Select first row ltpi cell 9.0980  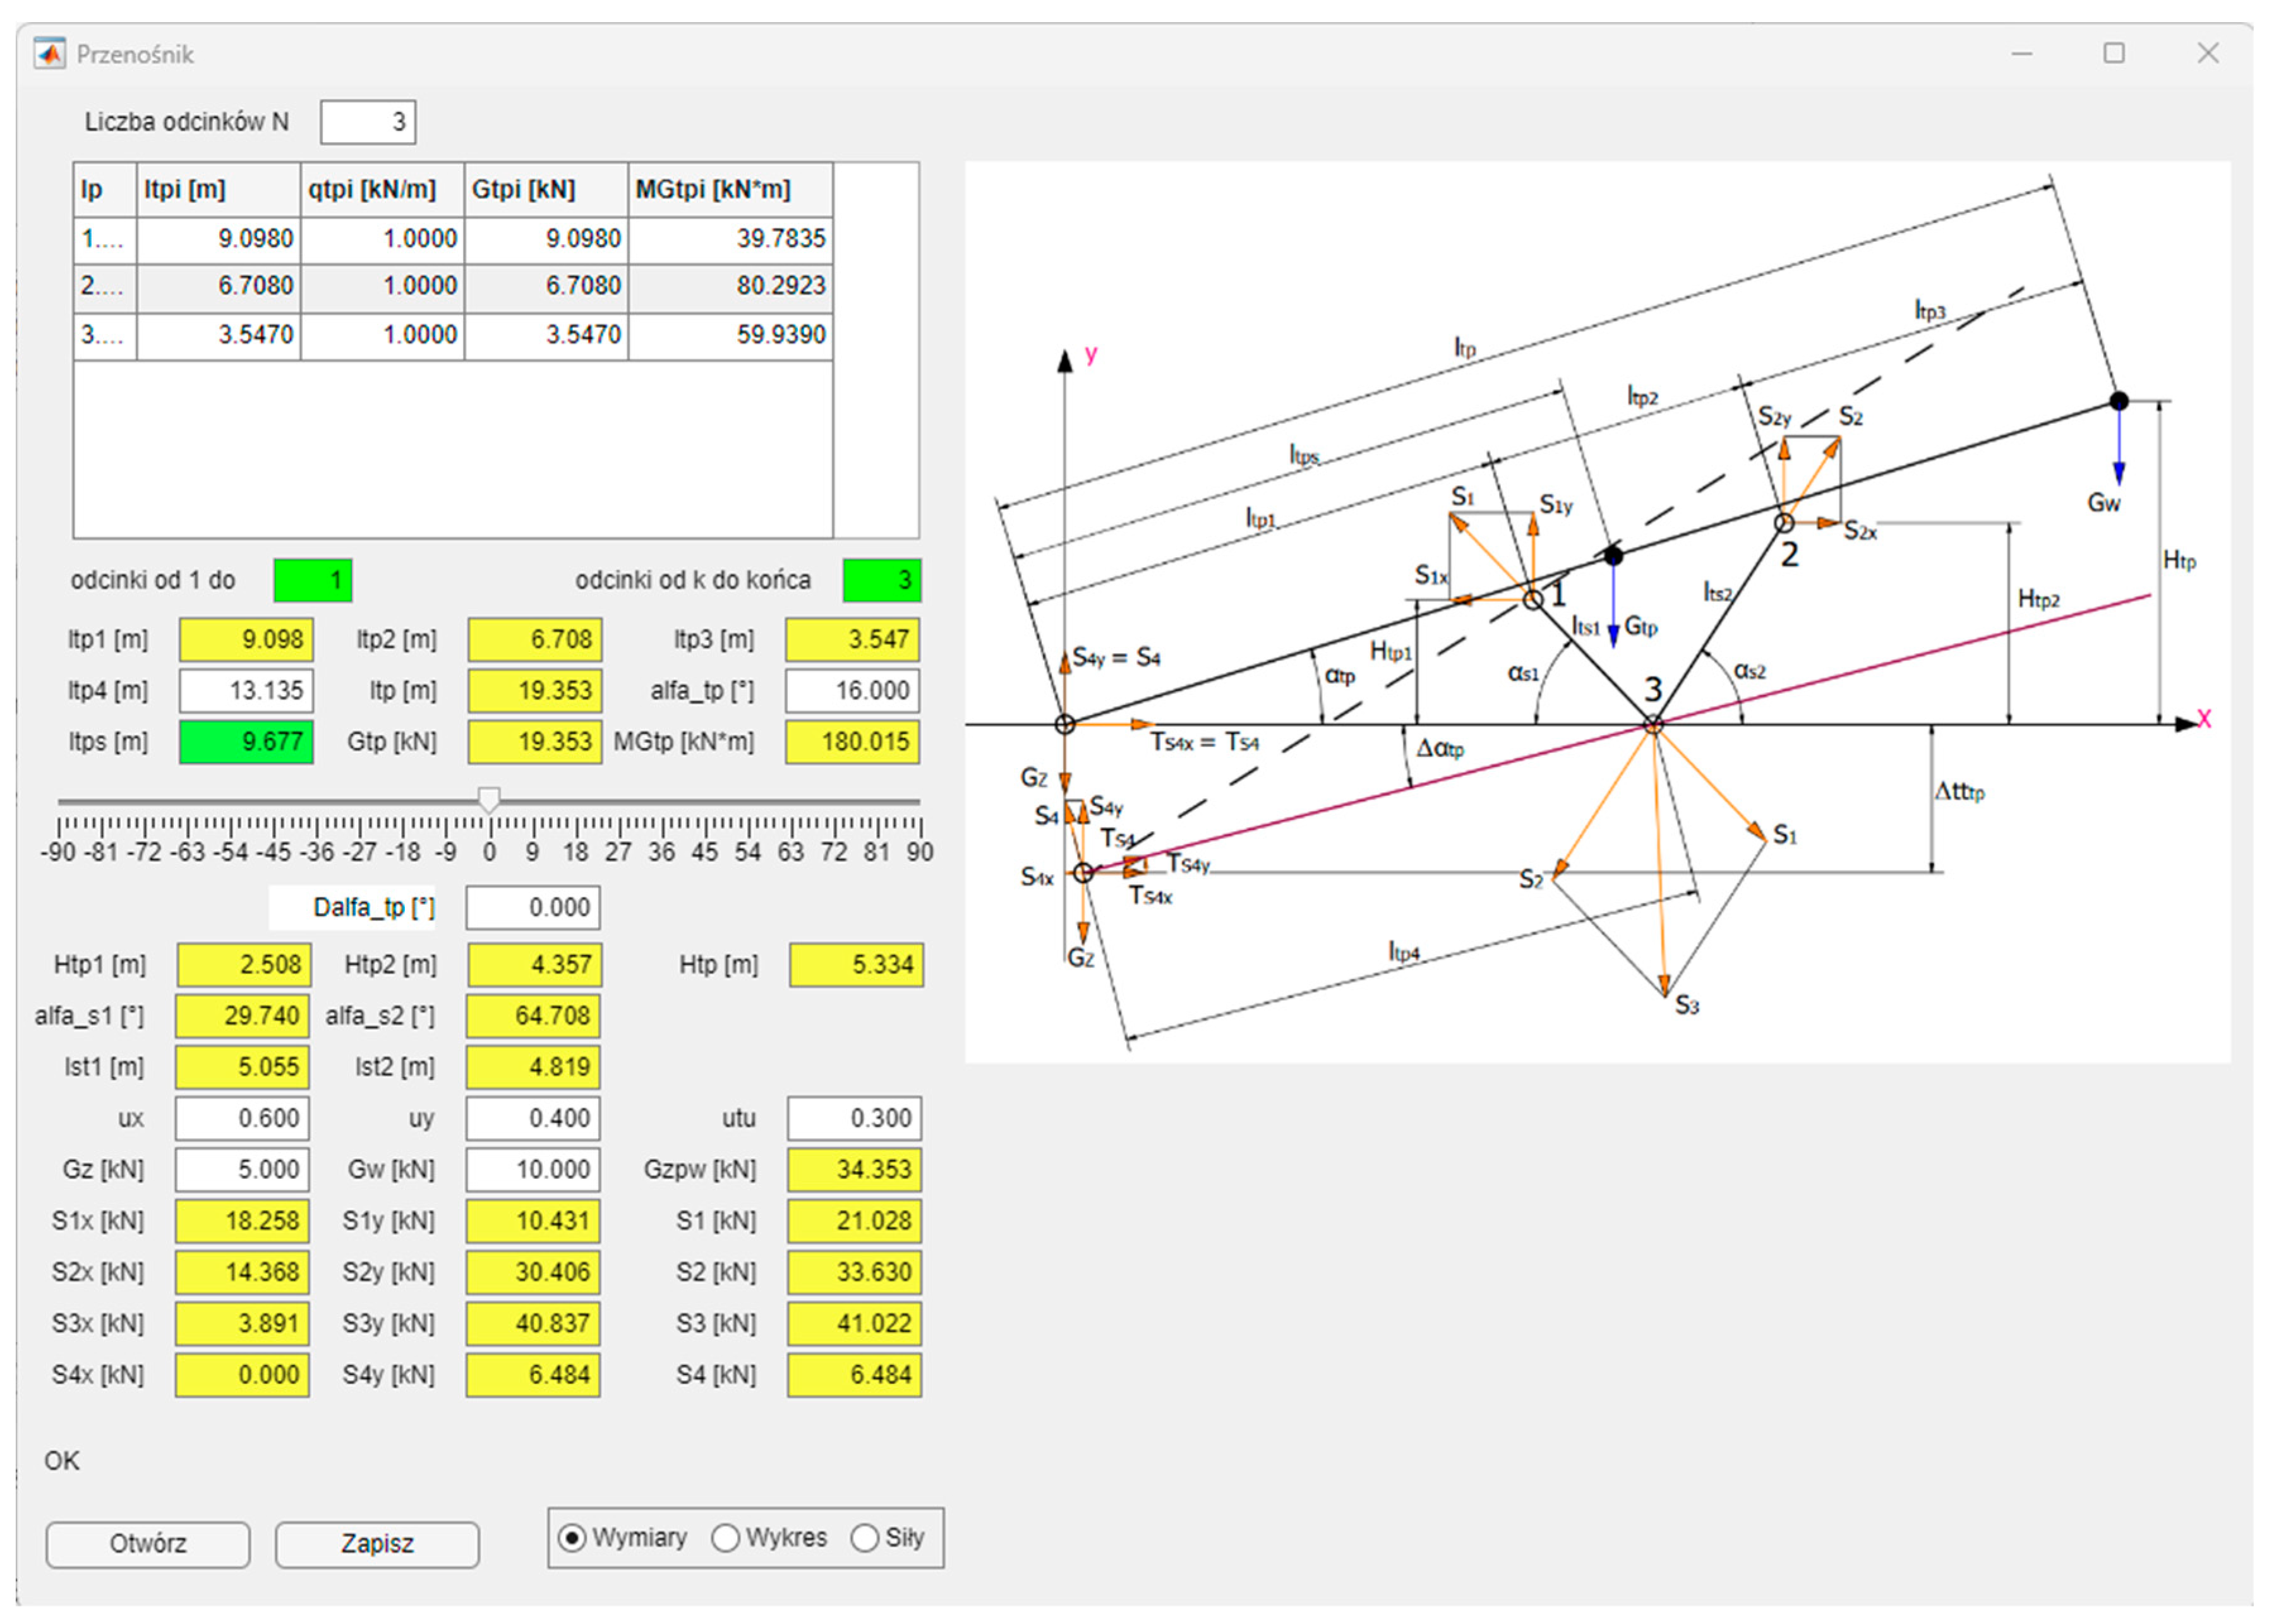pos(219,238)
